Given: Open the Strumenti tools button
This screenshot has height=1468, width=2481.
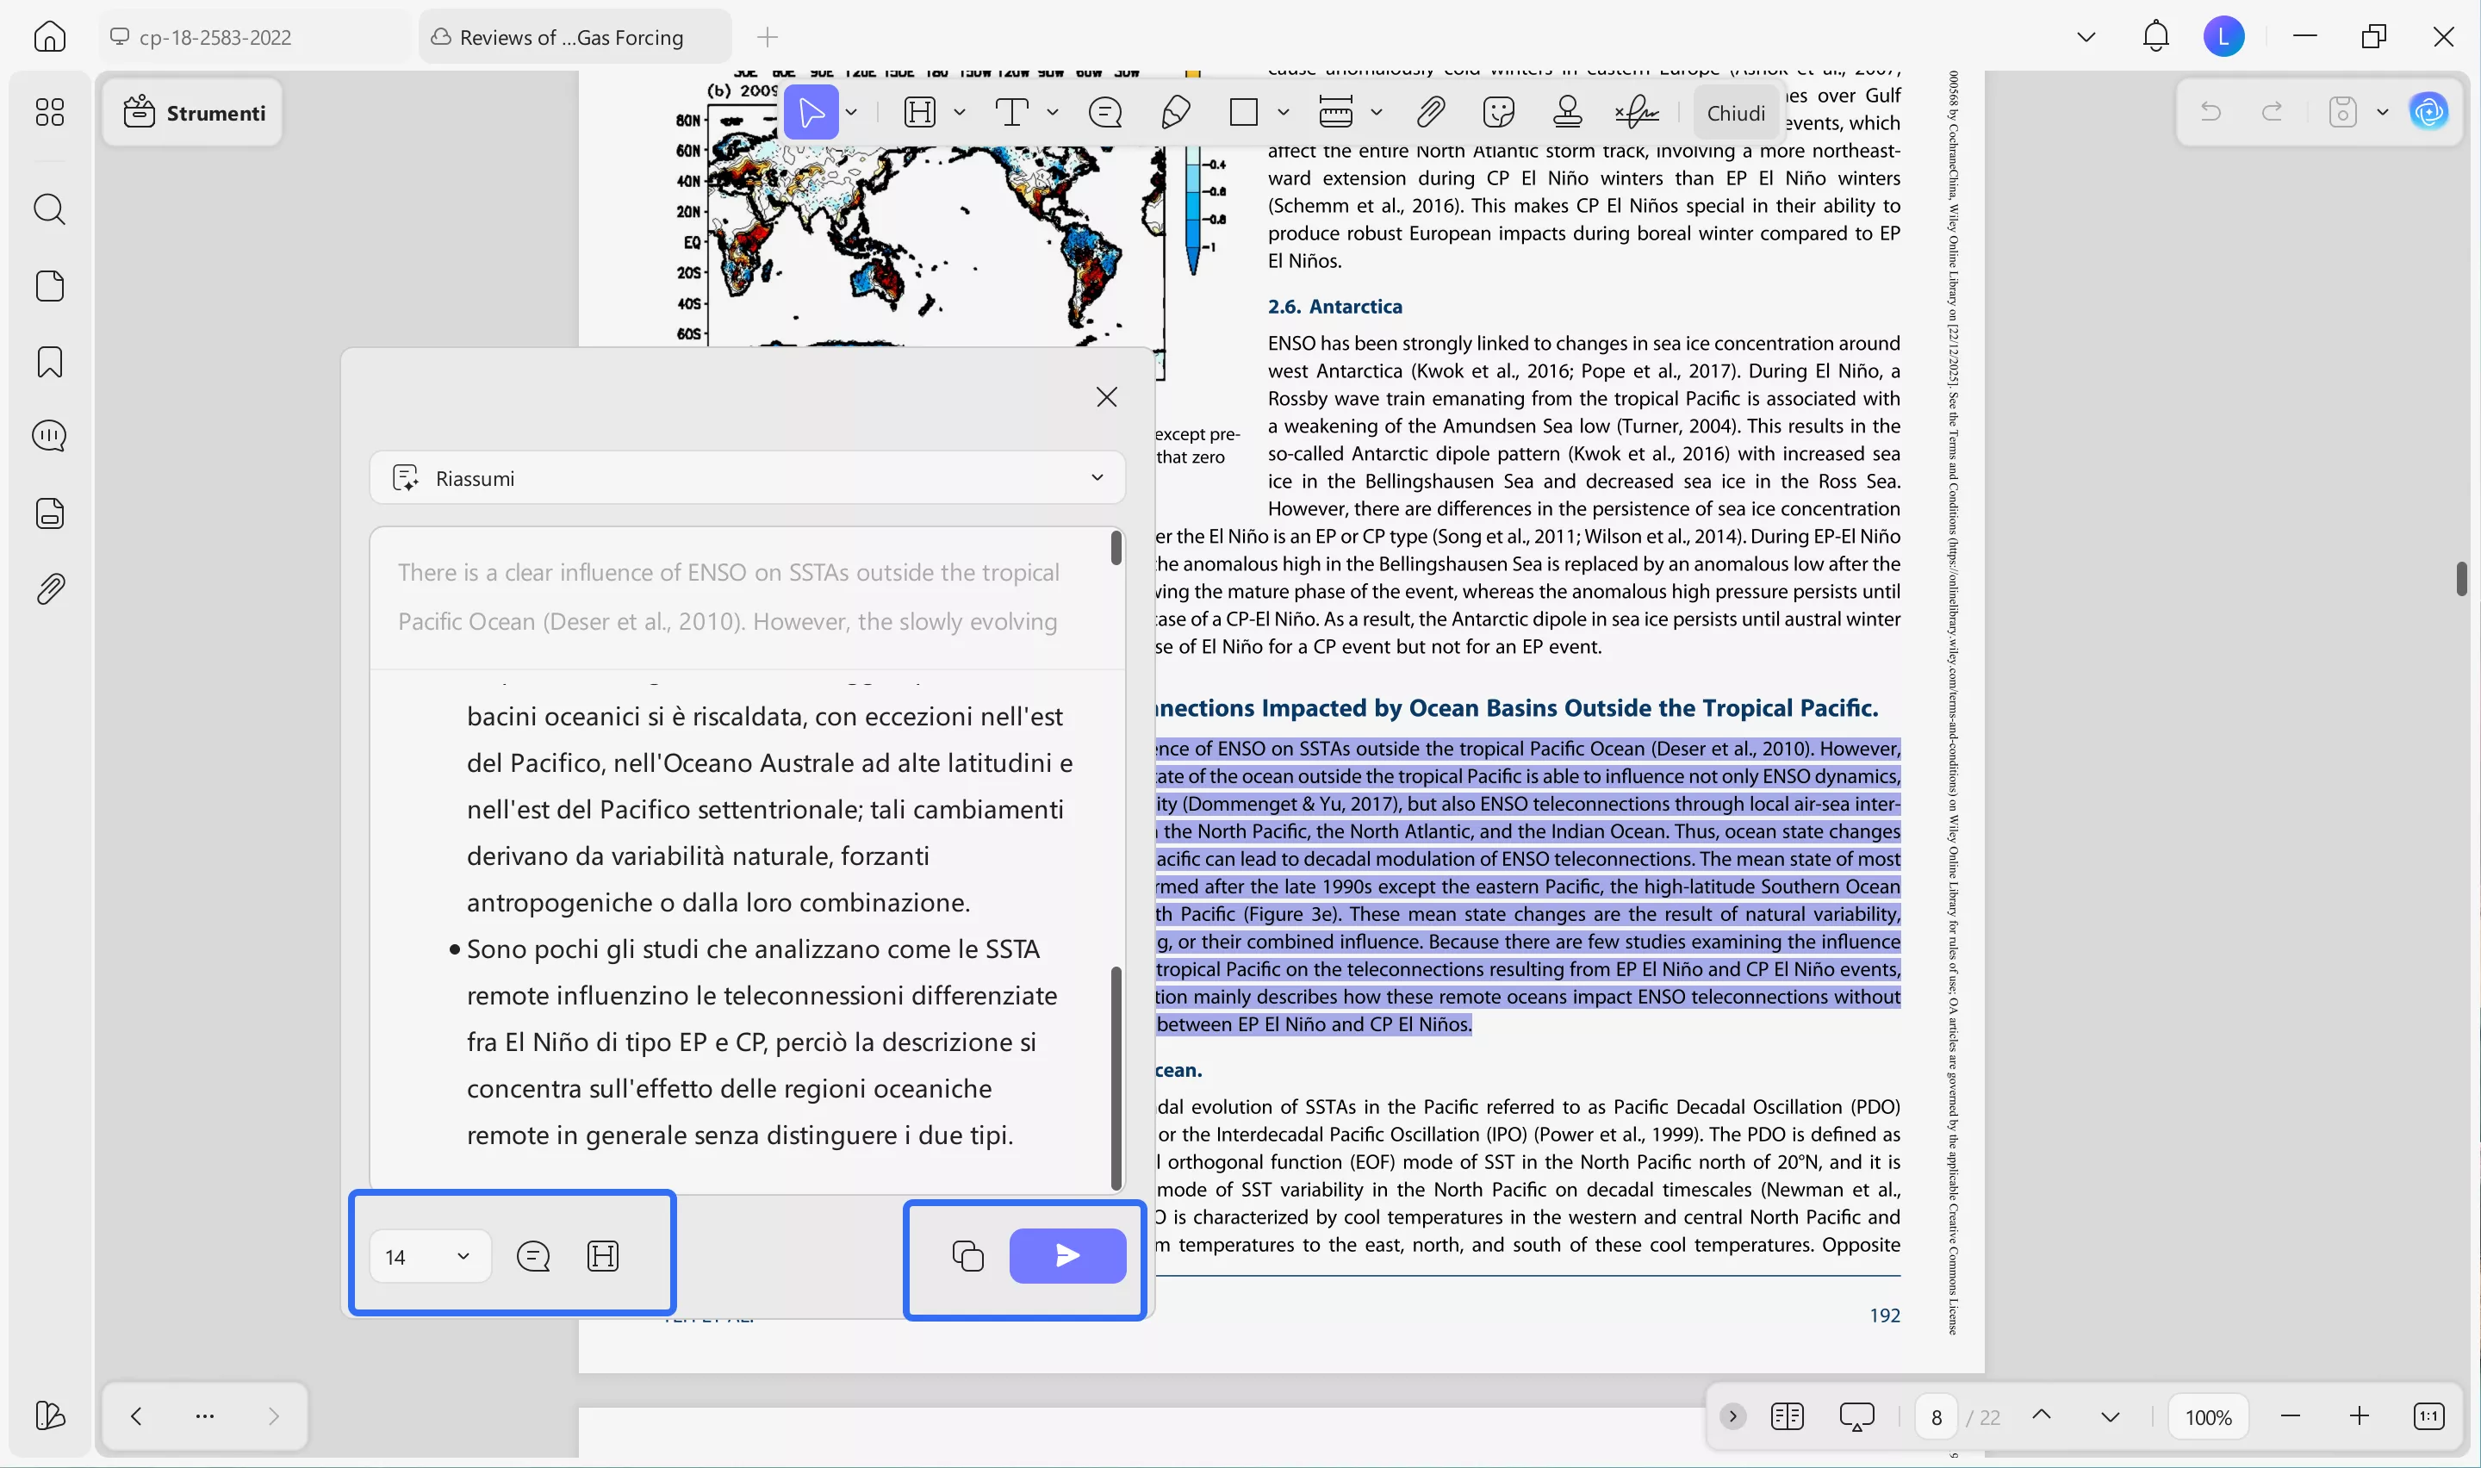Looking at the screenshot, I should [194, 113].
